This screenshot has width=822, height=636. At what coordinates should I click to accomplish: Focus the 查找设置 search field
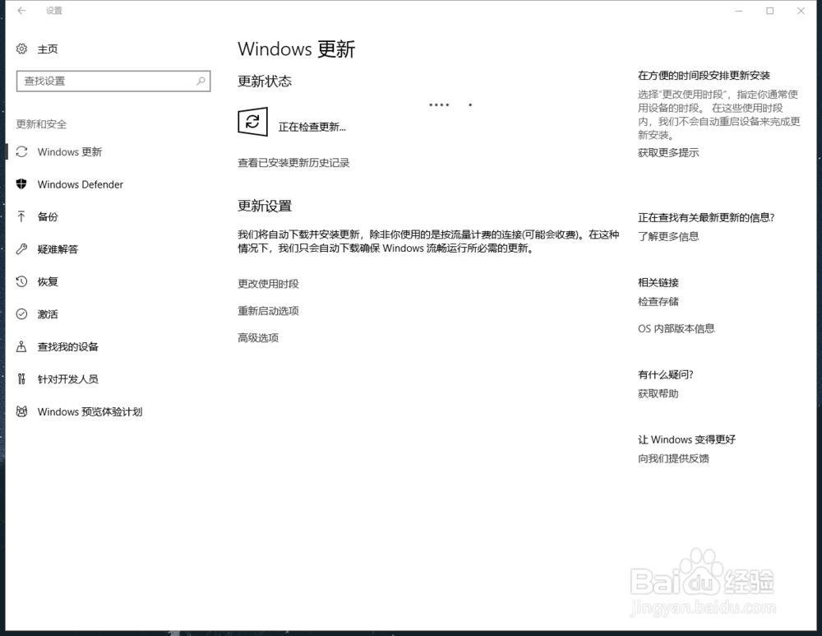[x=113, y=81]
